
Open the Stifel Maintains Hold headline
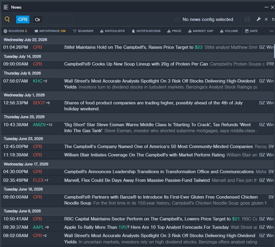pyautogui.click(x=133, y=47)
